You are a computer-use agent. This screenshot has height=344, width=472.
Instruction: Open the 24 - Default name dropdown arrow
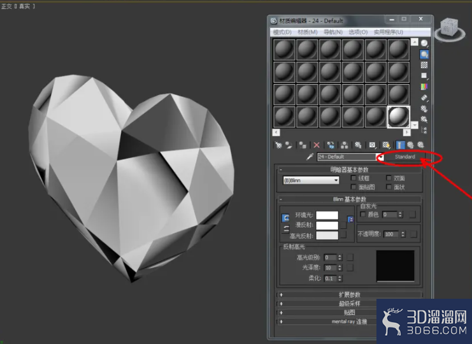[x=380, y=157]
